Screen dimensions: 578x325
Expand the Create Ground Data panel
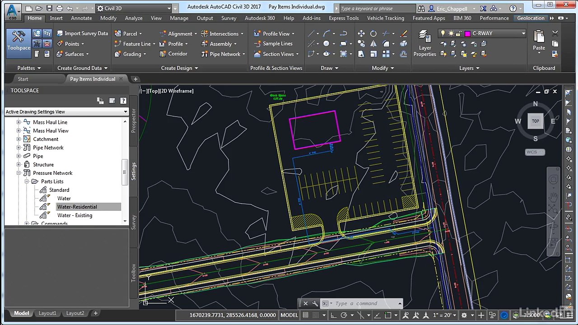point(83,68)
